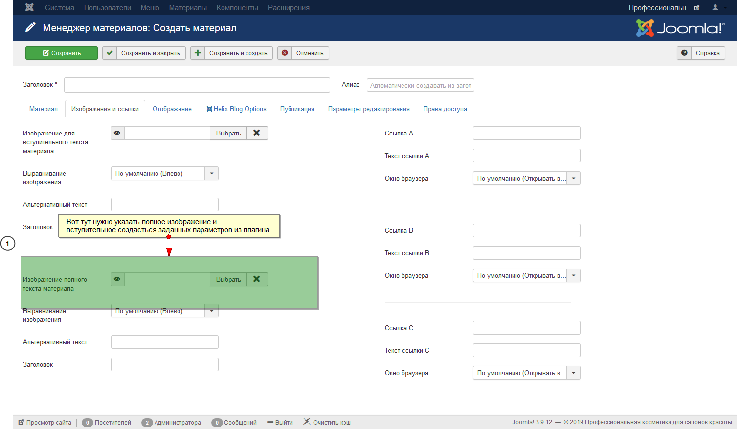Screen dimensions: 737x429
Task: Open alignment dropdown for intro text image
Action: point(165,174)
